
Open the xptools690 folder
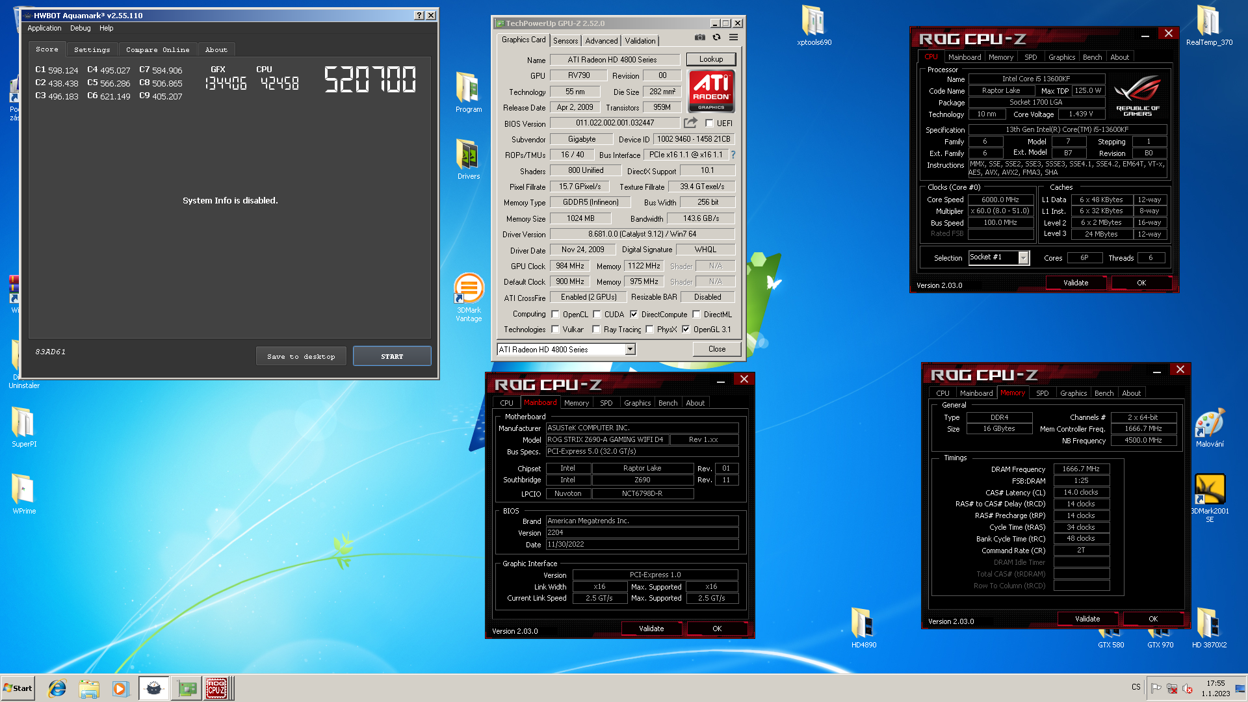point(814,25)
